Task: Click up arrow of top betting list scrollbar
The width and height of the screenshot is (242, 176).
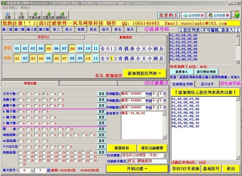Action: pos(238,35)
